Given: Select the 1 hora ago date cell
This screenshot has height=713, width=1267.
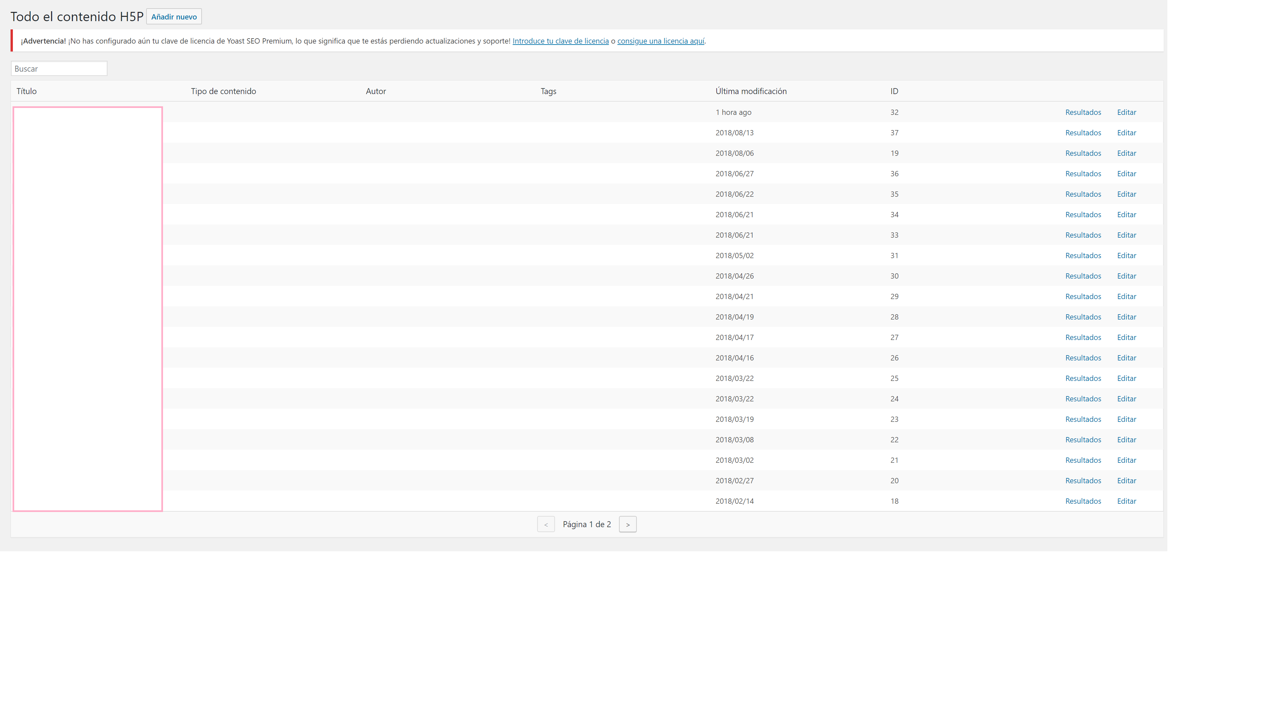Looking at the screenshot, I should (733, 112).
